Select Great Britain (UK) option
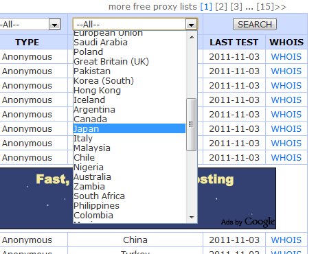The width and height of the screenshot is (316, 254). (129, 62)
